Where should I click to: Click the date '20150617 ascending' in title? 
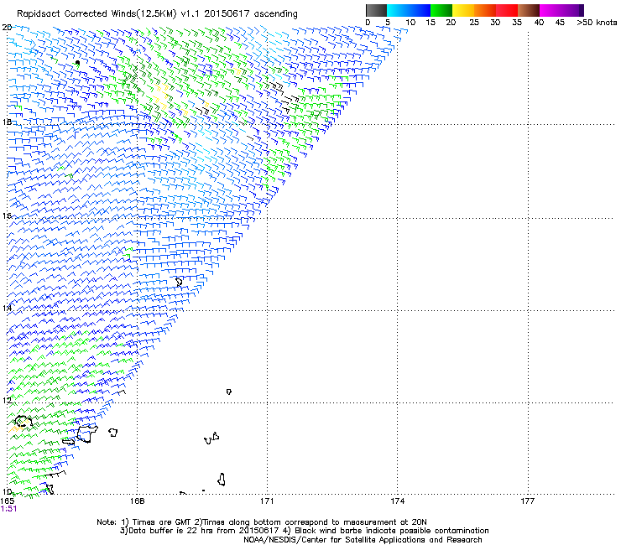251,13
